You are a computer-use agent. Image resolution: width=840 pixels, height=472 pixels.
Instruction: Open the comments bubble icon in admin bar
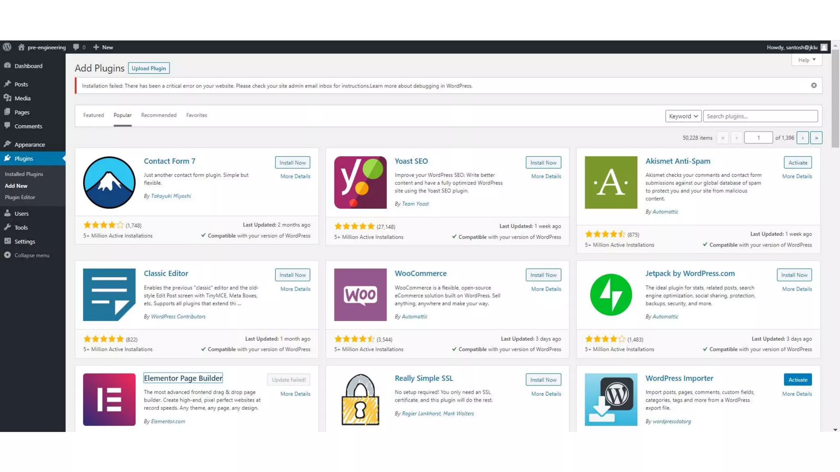pos(76,47)
